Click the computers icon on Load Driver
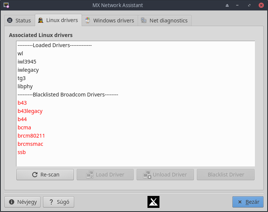The height and width of the screenshot is (212, 268). click(x=90, y=175)
